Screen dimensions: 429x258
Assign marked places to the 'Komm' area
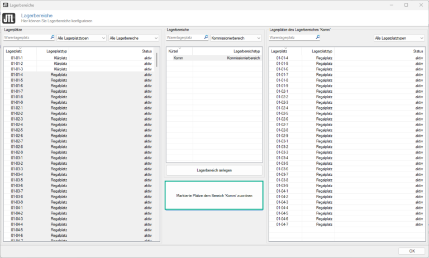click(214, 195)
